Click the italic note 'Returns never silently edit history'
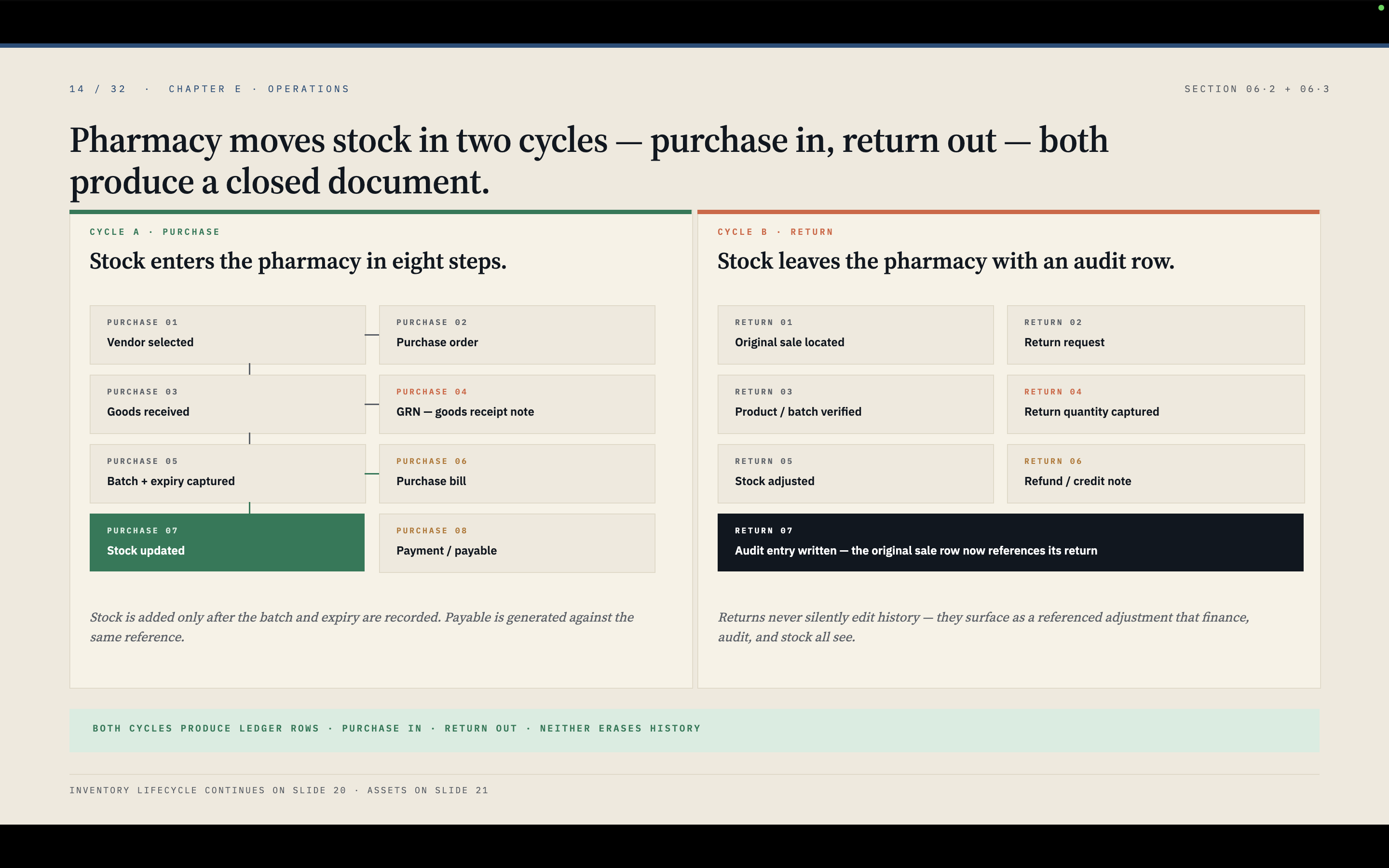This screenshot has width=1389, height=868. pyautogui.click(x=983, y=627)
